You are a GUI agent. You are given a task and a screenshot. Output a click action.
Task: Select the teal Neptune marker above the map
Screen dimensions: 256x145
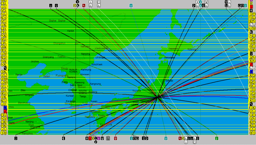pyautogui.click(x=131, y=6)
